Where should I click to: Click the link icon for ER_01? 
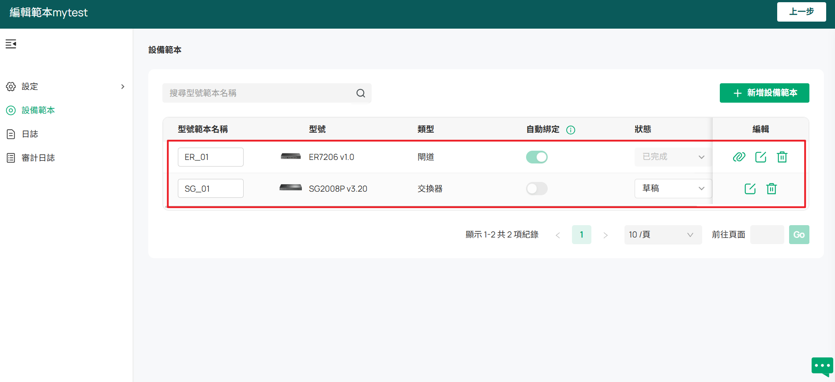pos(739,157)
